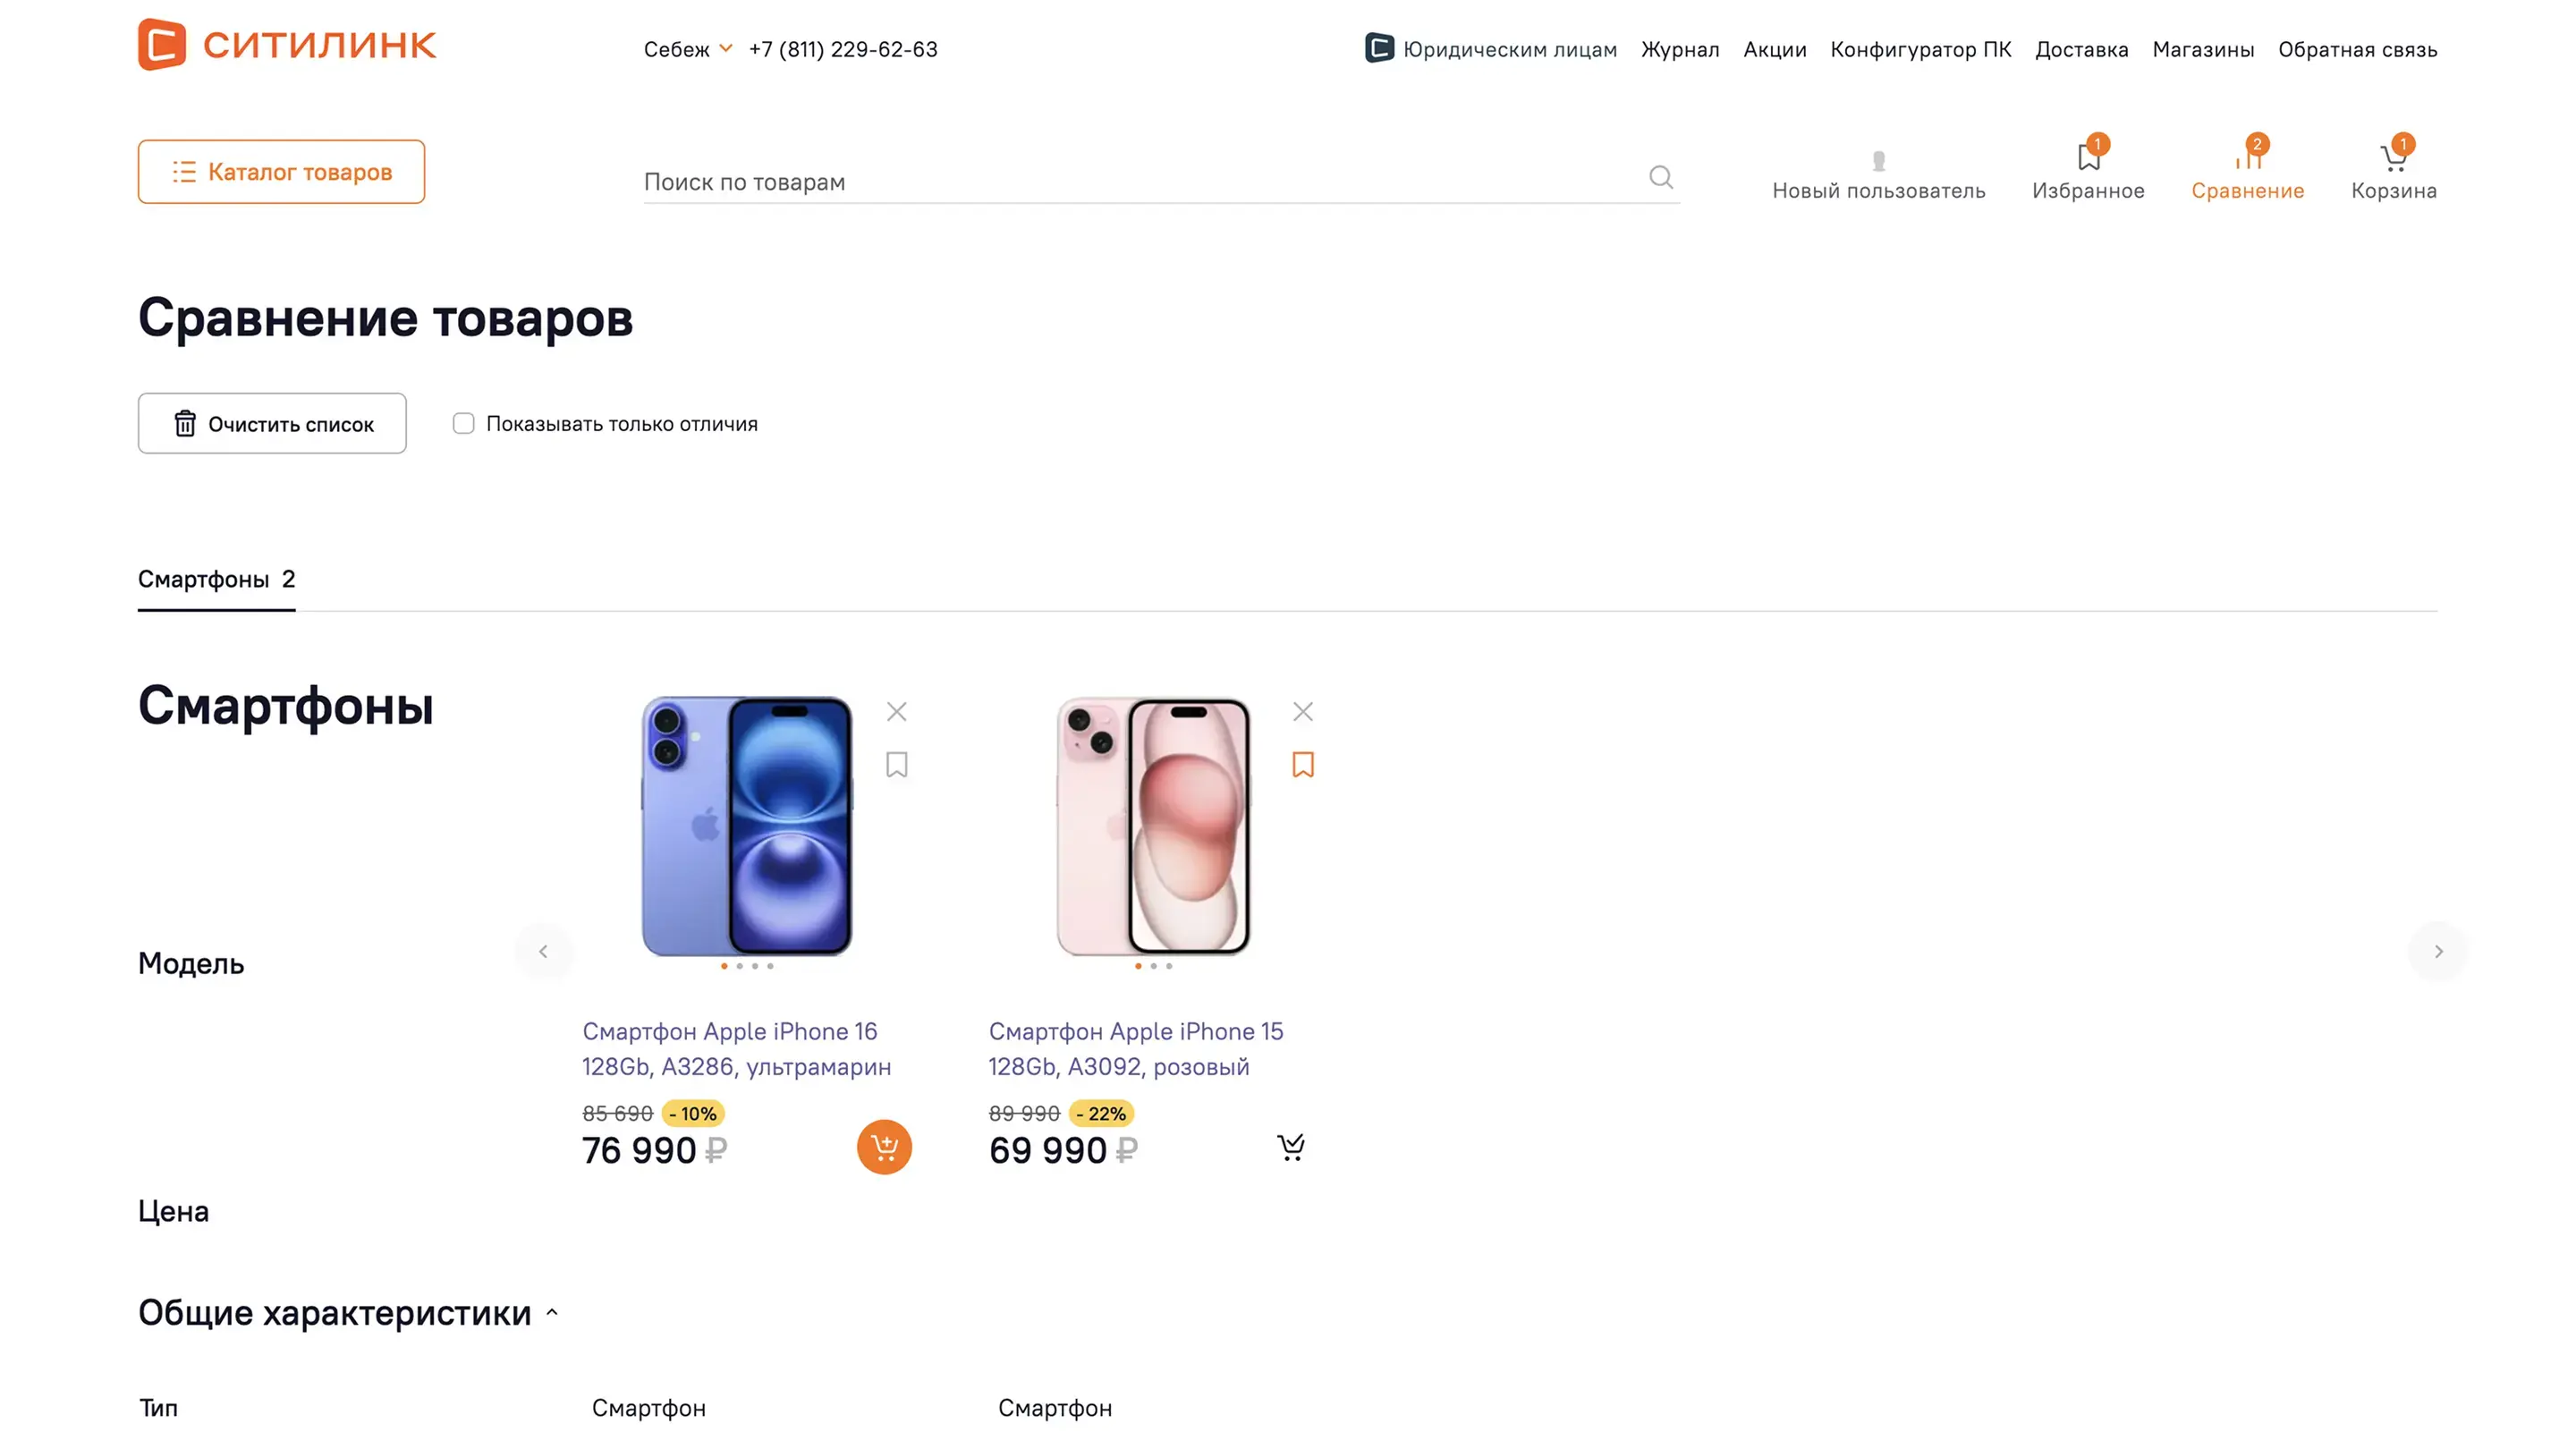Remove iPhone 16 from comparison
The width and height of the screenshot is (2576, 1449).
click(896, 712)
